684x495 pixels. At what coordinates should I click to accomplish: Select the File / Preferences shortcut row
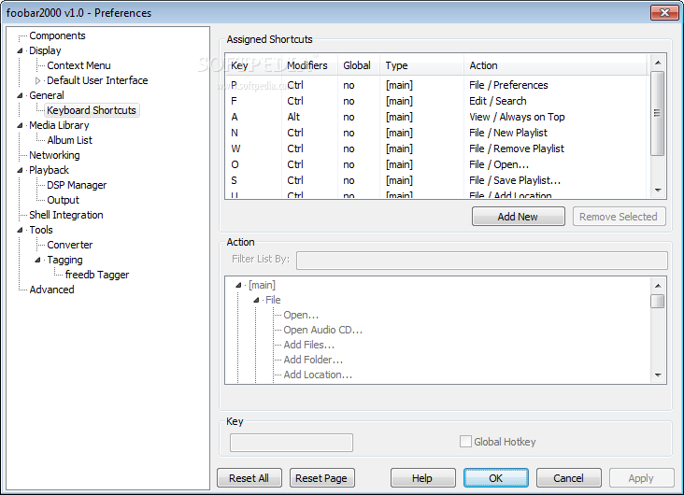click(437, 85)
